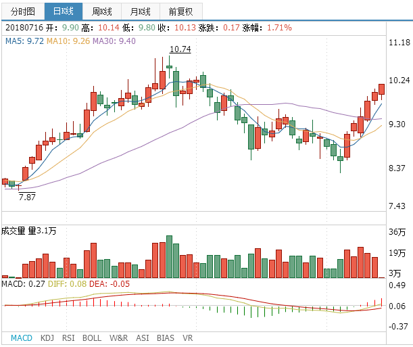Image resolution: width=413 pixels, height=347 pixels.
Task: Click the 0.06 MACD axis label
Action: click(x=397, y=306)
